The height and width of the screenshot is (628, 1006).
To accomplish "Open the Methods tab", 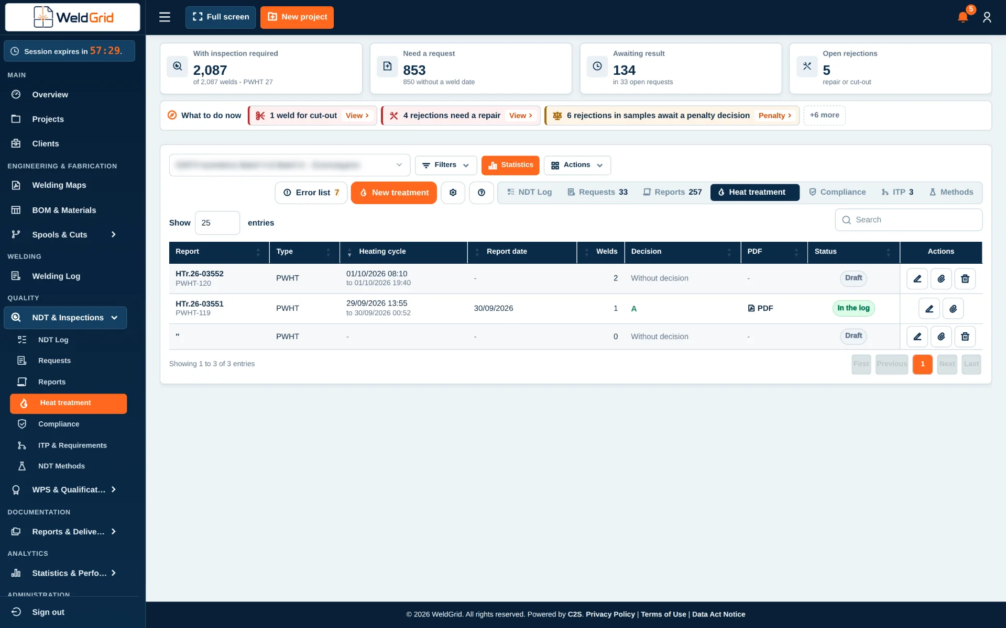I will pos(951,192).
